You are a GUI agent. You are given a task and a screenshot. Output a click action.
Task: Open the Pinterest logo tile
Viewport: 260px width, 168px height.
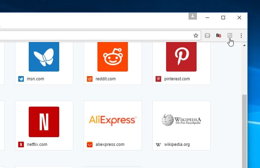pyautogui.click(x=181, y=56)
